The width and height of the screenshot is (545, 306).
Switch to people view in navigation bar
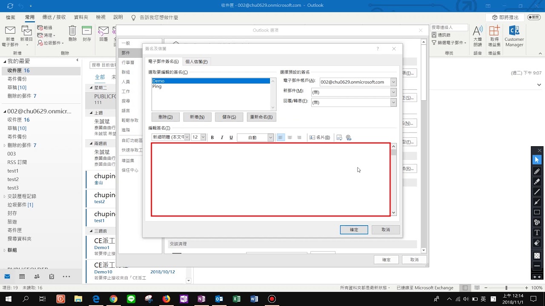(x=37, y=276)
